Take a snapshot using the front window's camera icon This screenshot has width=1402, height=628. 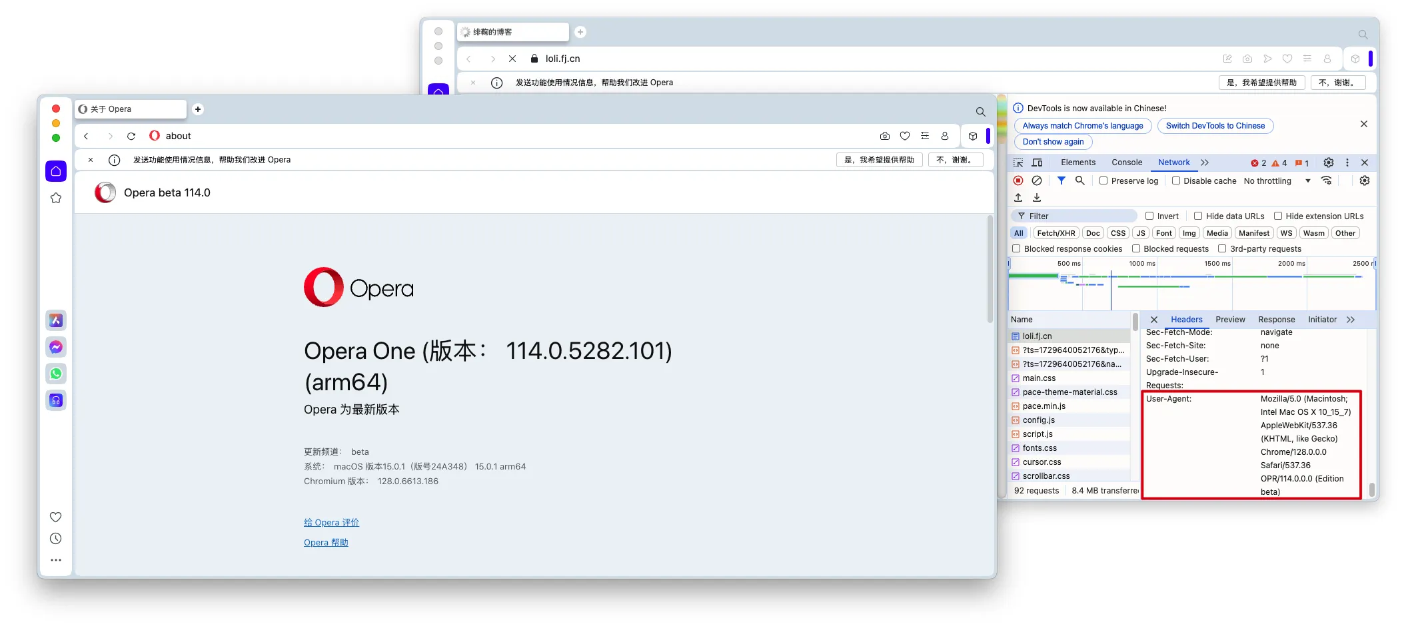tap(885, 136)
